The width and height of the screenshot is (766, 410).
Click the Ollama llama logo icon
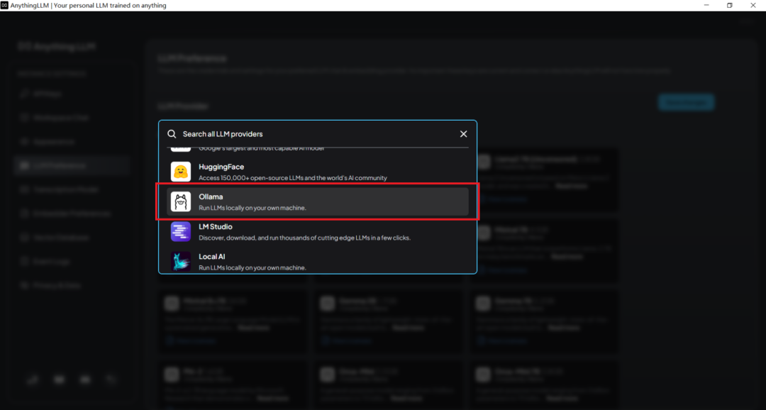pyautogui.click(x=181, y=202)
